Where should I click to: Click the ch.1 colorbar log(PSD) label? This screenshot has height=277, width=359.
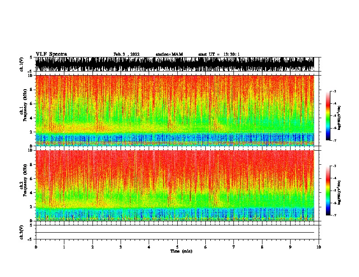click(339, 118)
